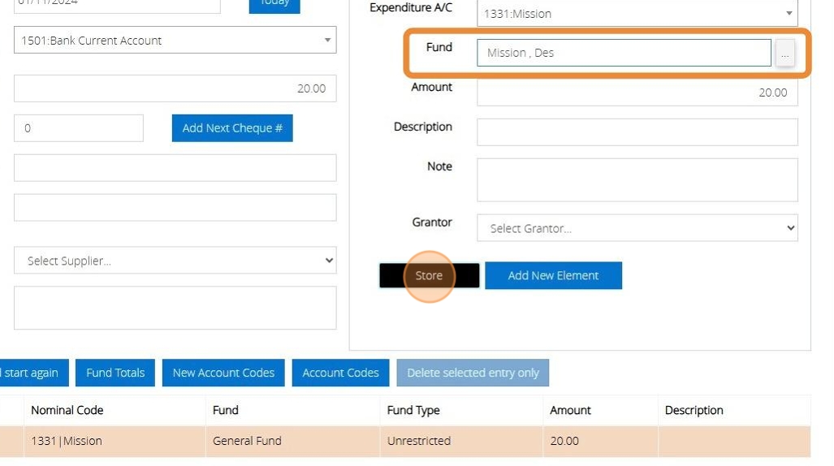Click Add Next Cheque # button
This screenshot has height=466, width=834.
pyautogui.click(x=232, y=128)
